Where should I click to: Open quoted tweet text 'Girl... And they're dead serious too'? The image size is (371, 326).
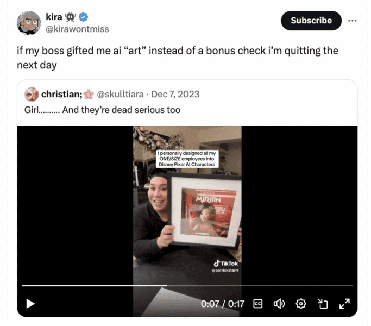click(x=103, y=110)
